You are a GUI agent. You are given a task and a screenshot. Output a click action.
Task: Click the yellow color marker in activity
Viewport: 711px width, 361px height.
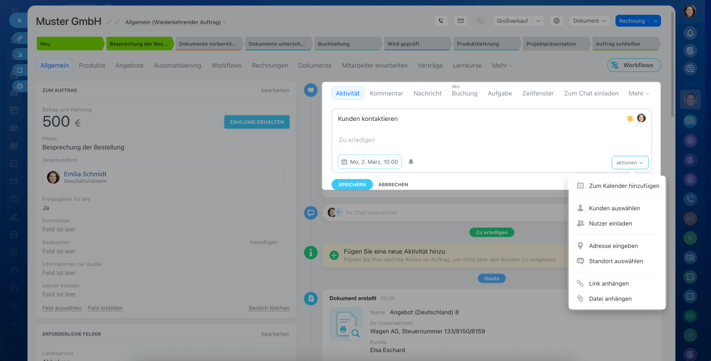coord(630,119)
